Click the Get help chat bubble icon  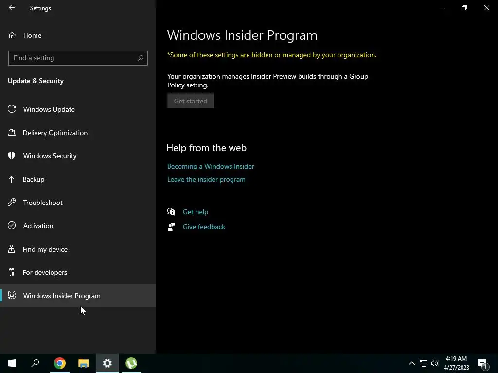point(171,212)
